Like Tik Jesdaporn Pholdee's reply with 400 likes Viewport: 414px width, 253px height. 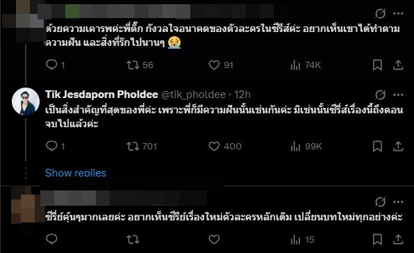224,146
